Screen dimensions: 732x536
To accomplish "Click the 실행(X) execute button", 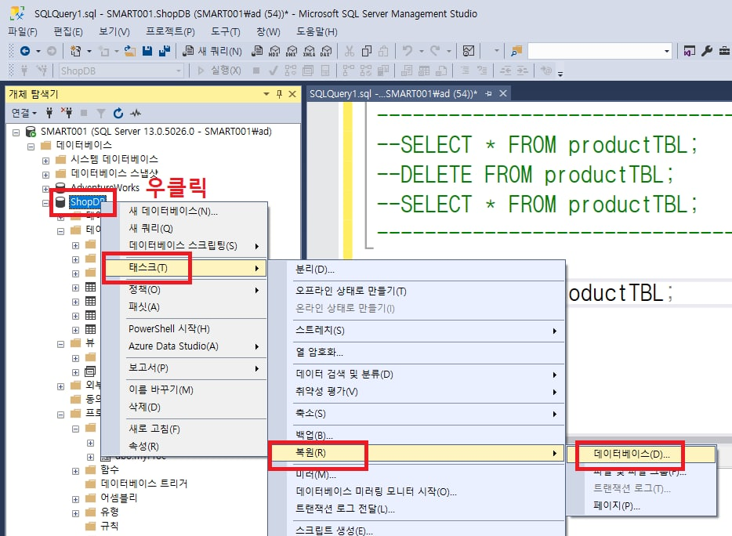I will click(x=219, y=71).
